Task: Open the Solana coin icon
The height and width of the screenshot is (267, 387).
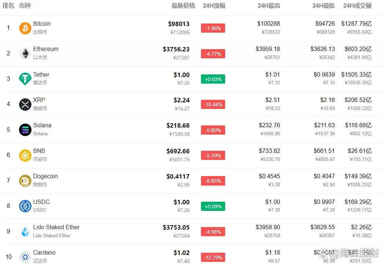Action: point(25,130)
